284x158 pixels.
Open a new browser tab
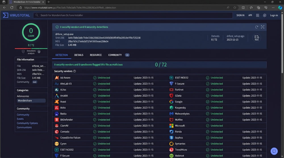(49, 2)
